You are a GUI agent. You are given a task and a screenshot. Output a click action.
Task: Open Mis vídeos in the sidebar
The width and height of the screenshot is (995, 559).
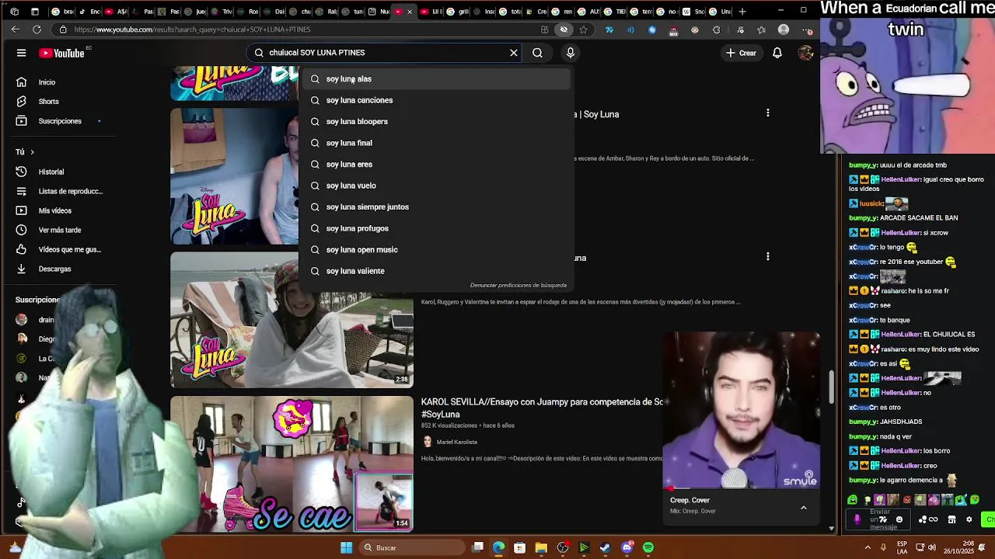pos(62,210)
